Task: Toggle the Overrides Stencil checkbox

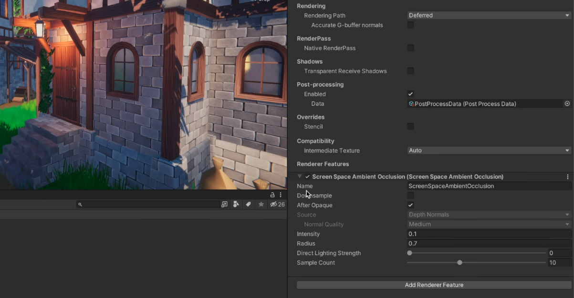Action: coord(410,127)
